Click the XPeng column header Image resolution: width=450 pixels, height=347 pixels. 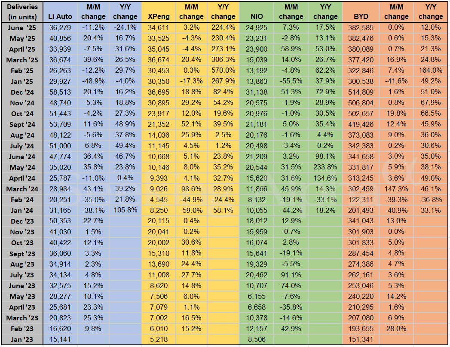tap(158, 16)
